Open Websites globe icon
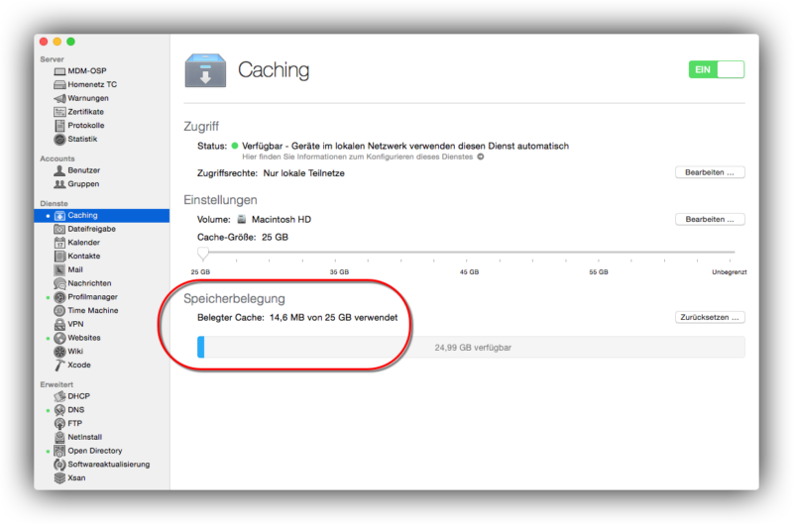793x524 pixels. pos(59,338)
